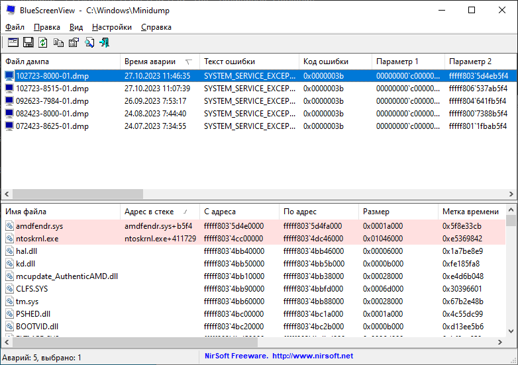Viewport: 518px width, 365px height.
Task: Click the hal.dll file icon
Action: [x=9, y=251]
